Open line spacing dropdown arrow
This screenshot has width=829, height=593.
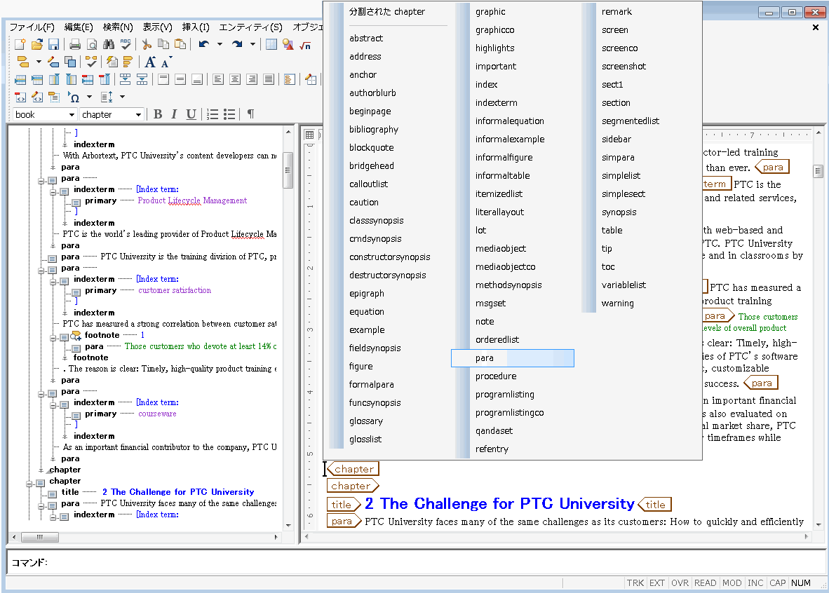click(x=122, y=97)
